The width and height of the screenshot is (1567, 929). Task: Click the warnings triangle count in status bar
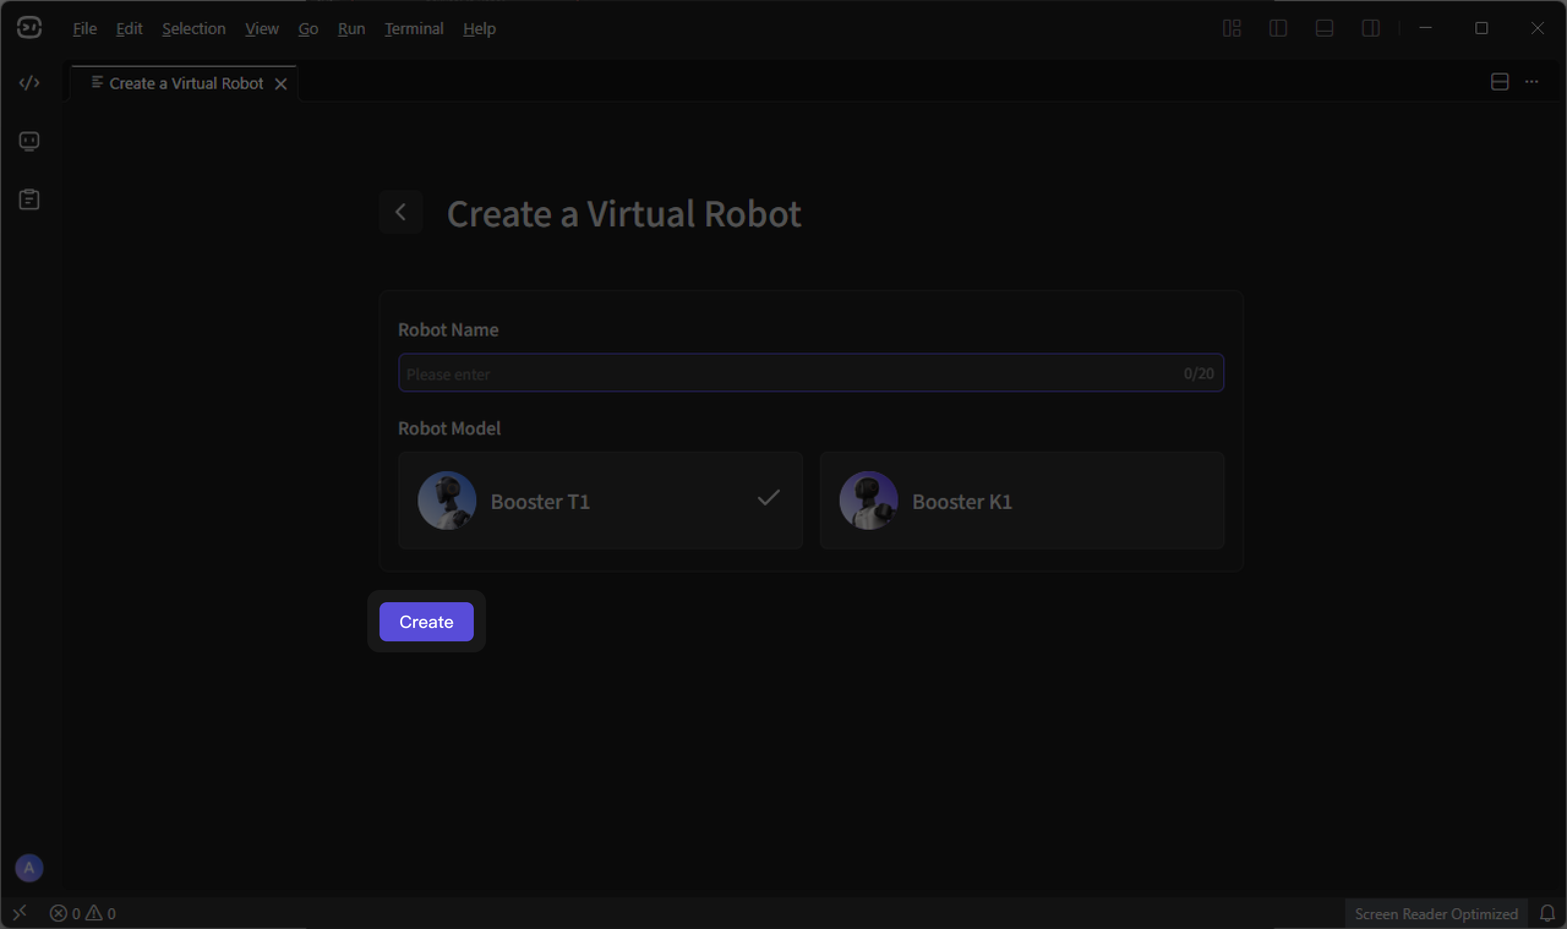point(102,913)
